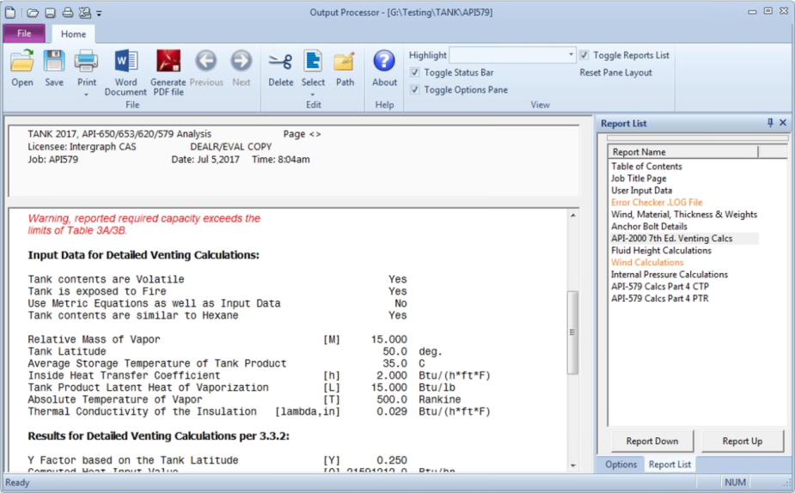Viewport: 795px width, 493px height.
Task: Click Reset Pane Layout
Action: click(615, 72)
